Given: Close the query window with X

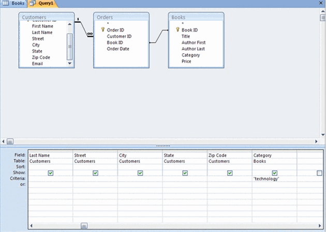Looking at the screenshot, I should pos(321,3).
